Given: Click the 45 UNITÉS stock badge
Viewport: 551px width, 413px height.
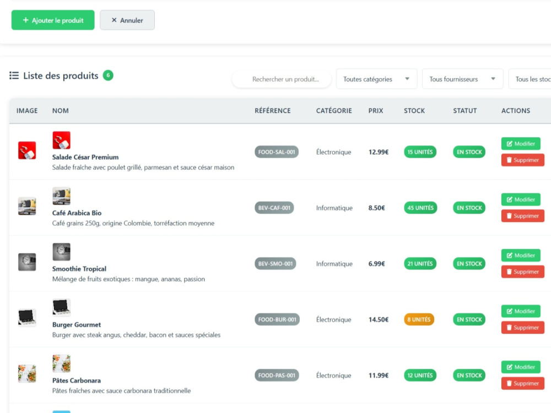Looking at the screenshot, I should (420, 208).
